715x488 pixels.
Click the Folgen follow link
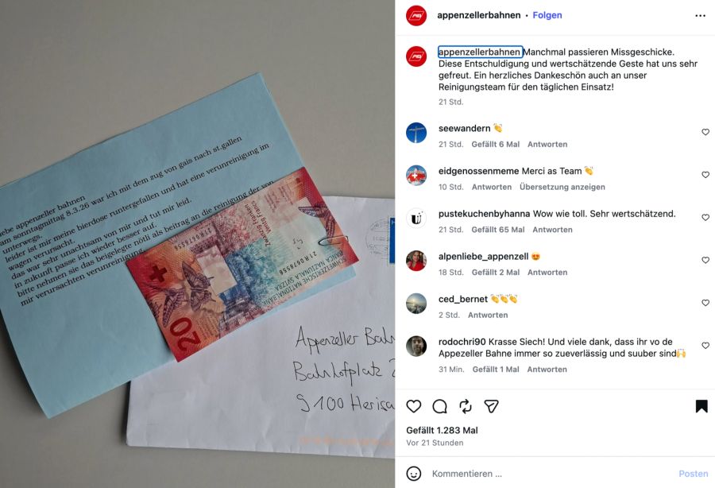click(x=547, y=15)
